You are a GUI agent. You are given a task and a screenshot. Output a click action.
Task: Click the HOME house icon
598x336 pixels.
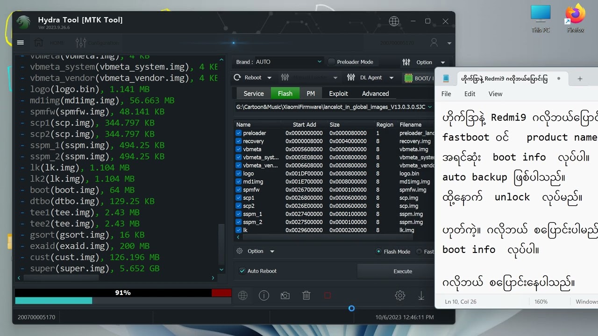coord(38,42)
